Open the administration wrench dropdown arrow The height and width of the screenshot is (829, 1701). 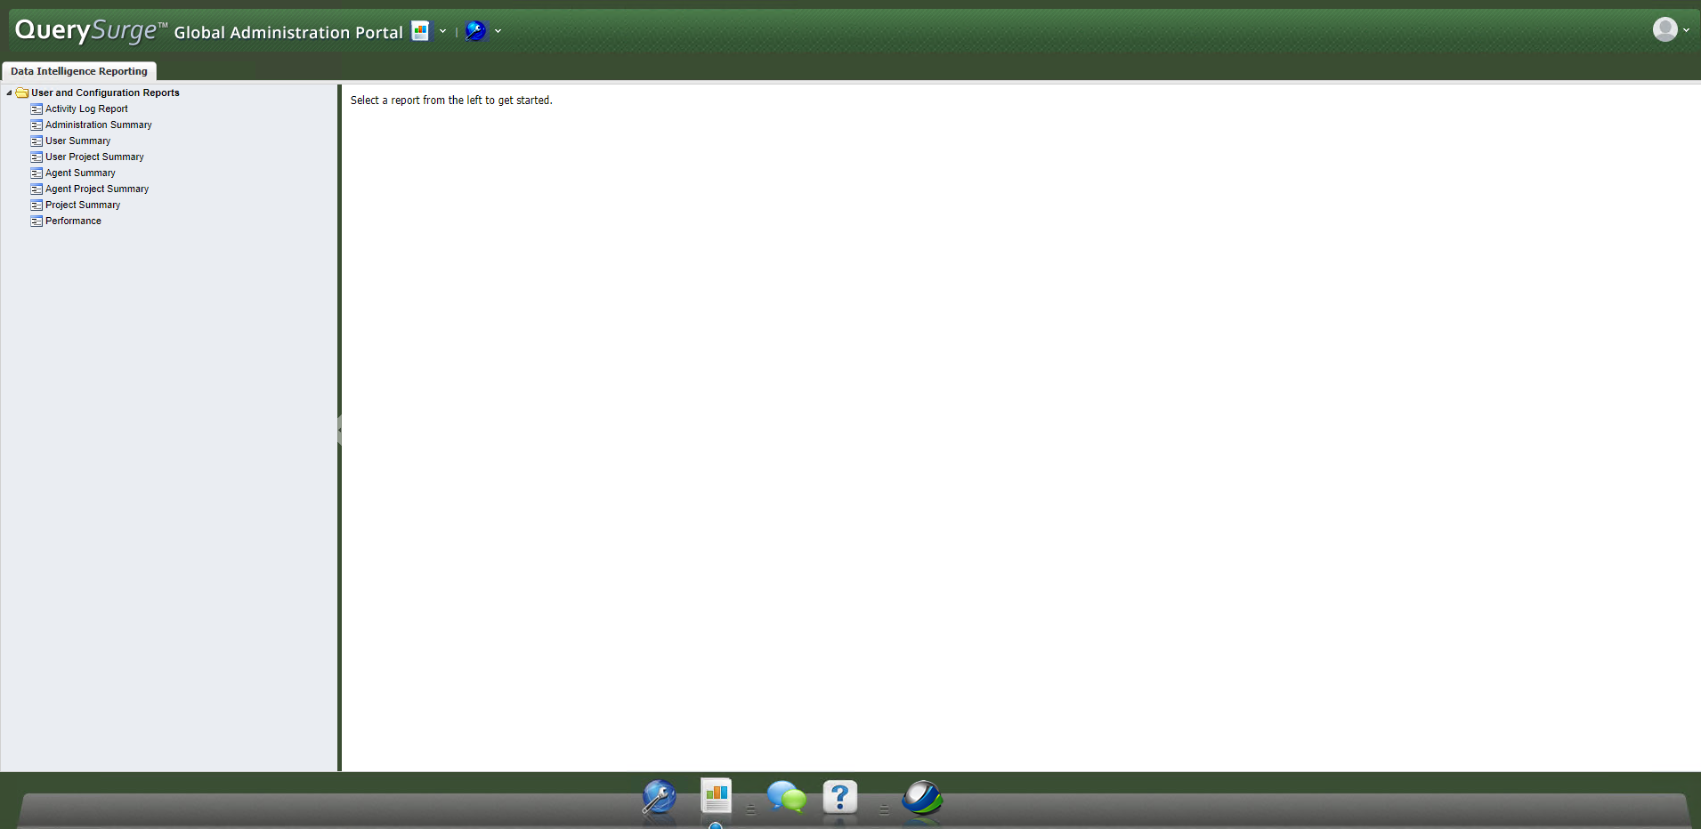498,31
